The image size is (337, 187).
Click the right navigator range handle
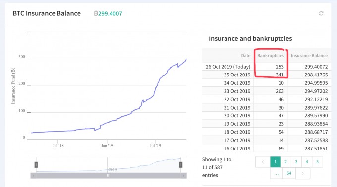[x=181, y=164]
